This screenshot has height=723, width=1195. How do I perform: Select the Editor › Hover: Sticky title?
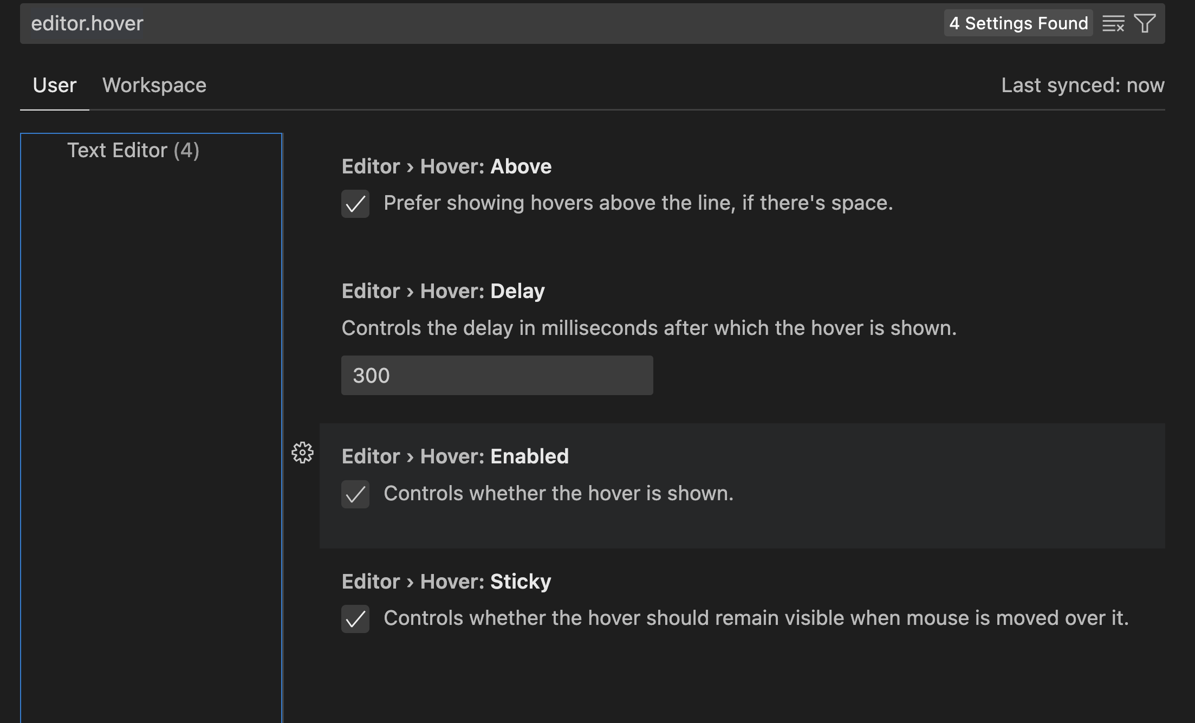coord(446,582)
